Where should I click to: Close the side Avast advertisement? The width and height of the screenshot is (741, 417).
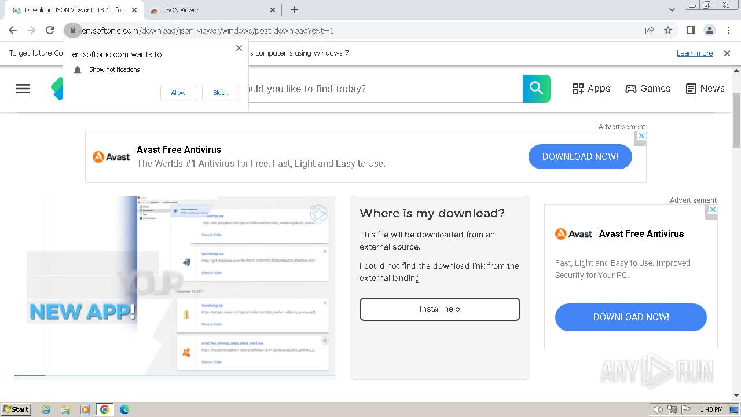[713, 210]
